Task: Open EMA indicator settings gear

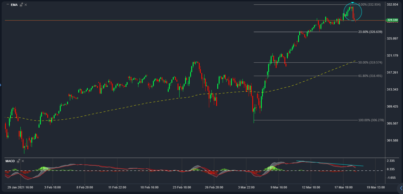Action: point(21,5)
